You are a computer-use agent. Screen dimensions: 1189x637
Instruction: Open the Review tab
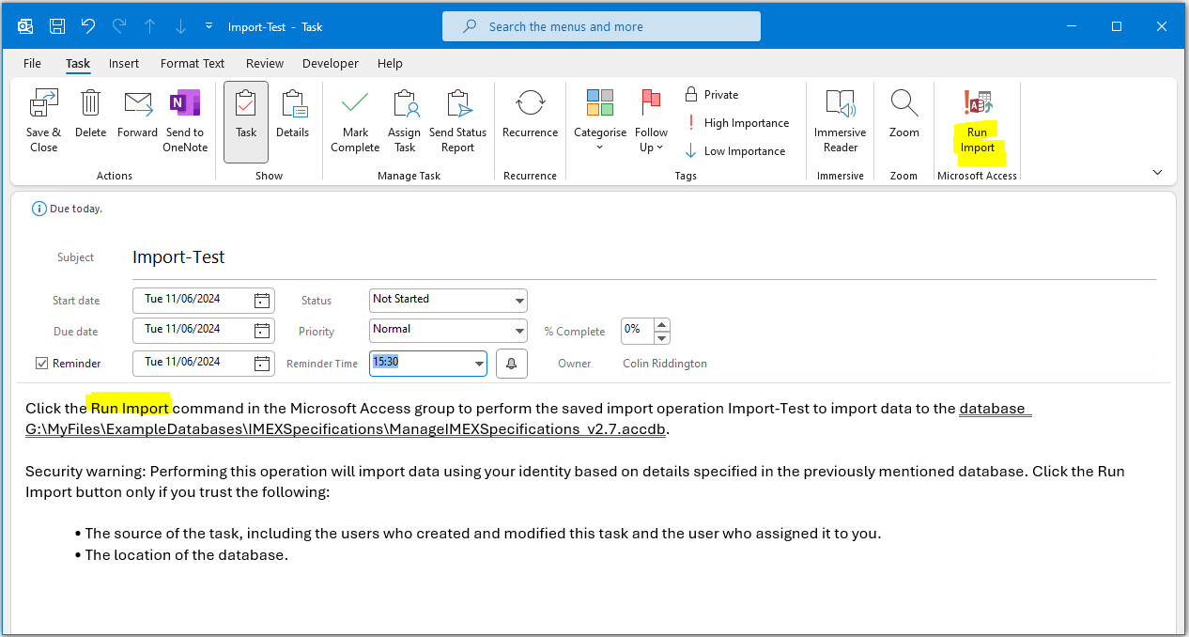coord(265,63)
